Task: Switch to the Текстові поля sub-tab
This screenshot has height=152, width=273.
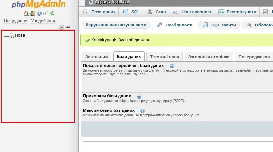Action: click(x=165, y=57)
